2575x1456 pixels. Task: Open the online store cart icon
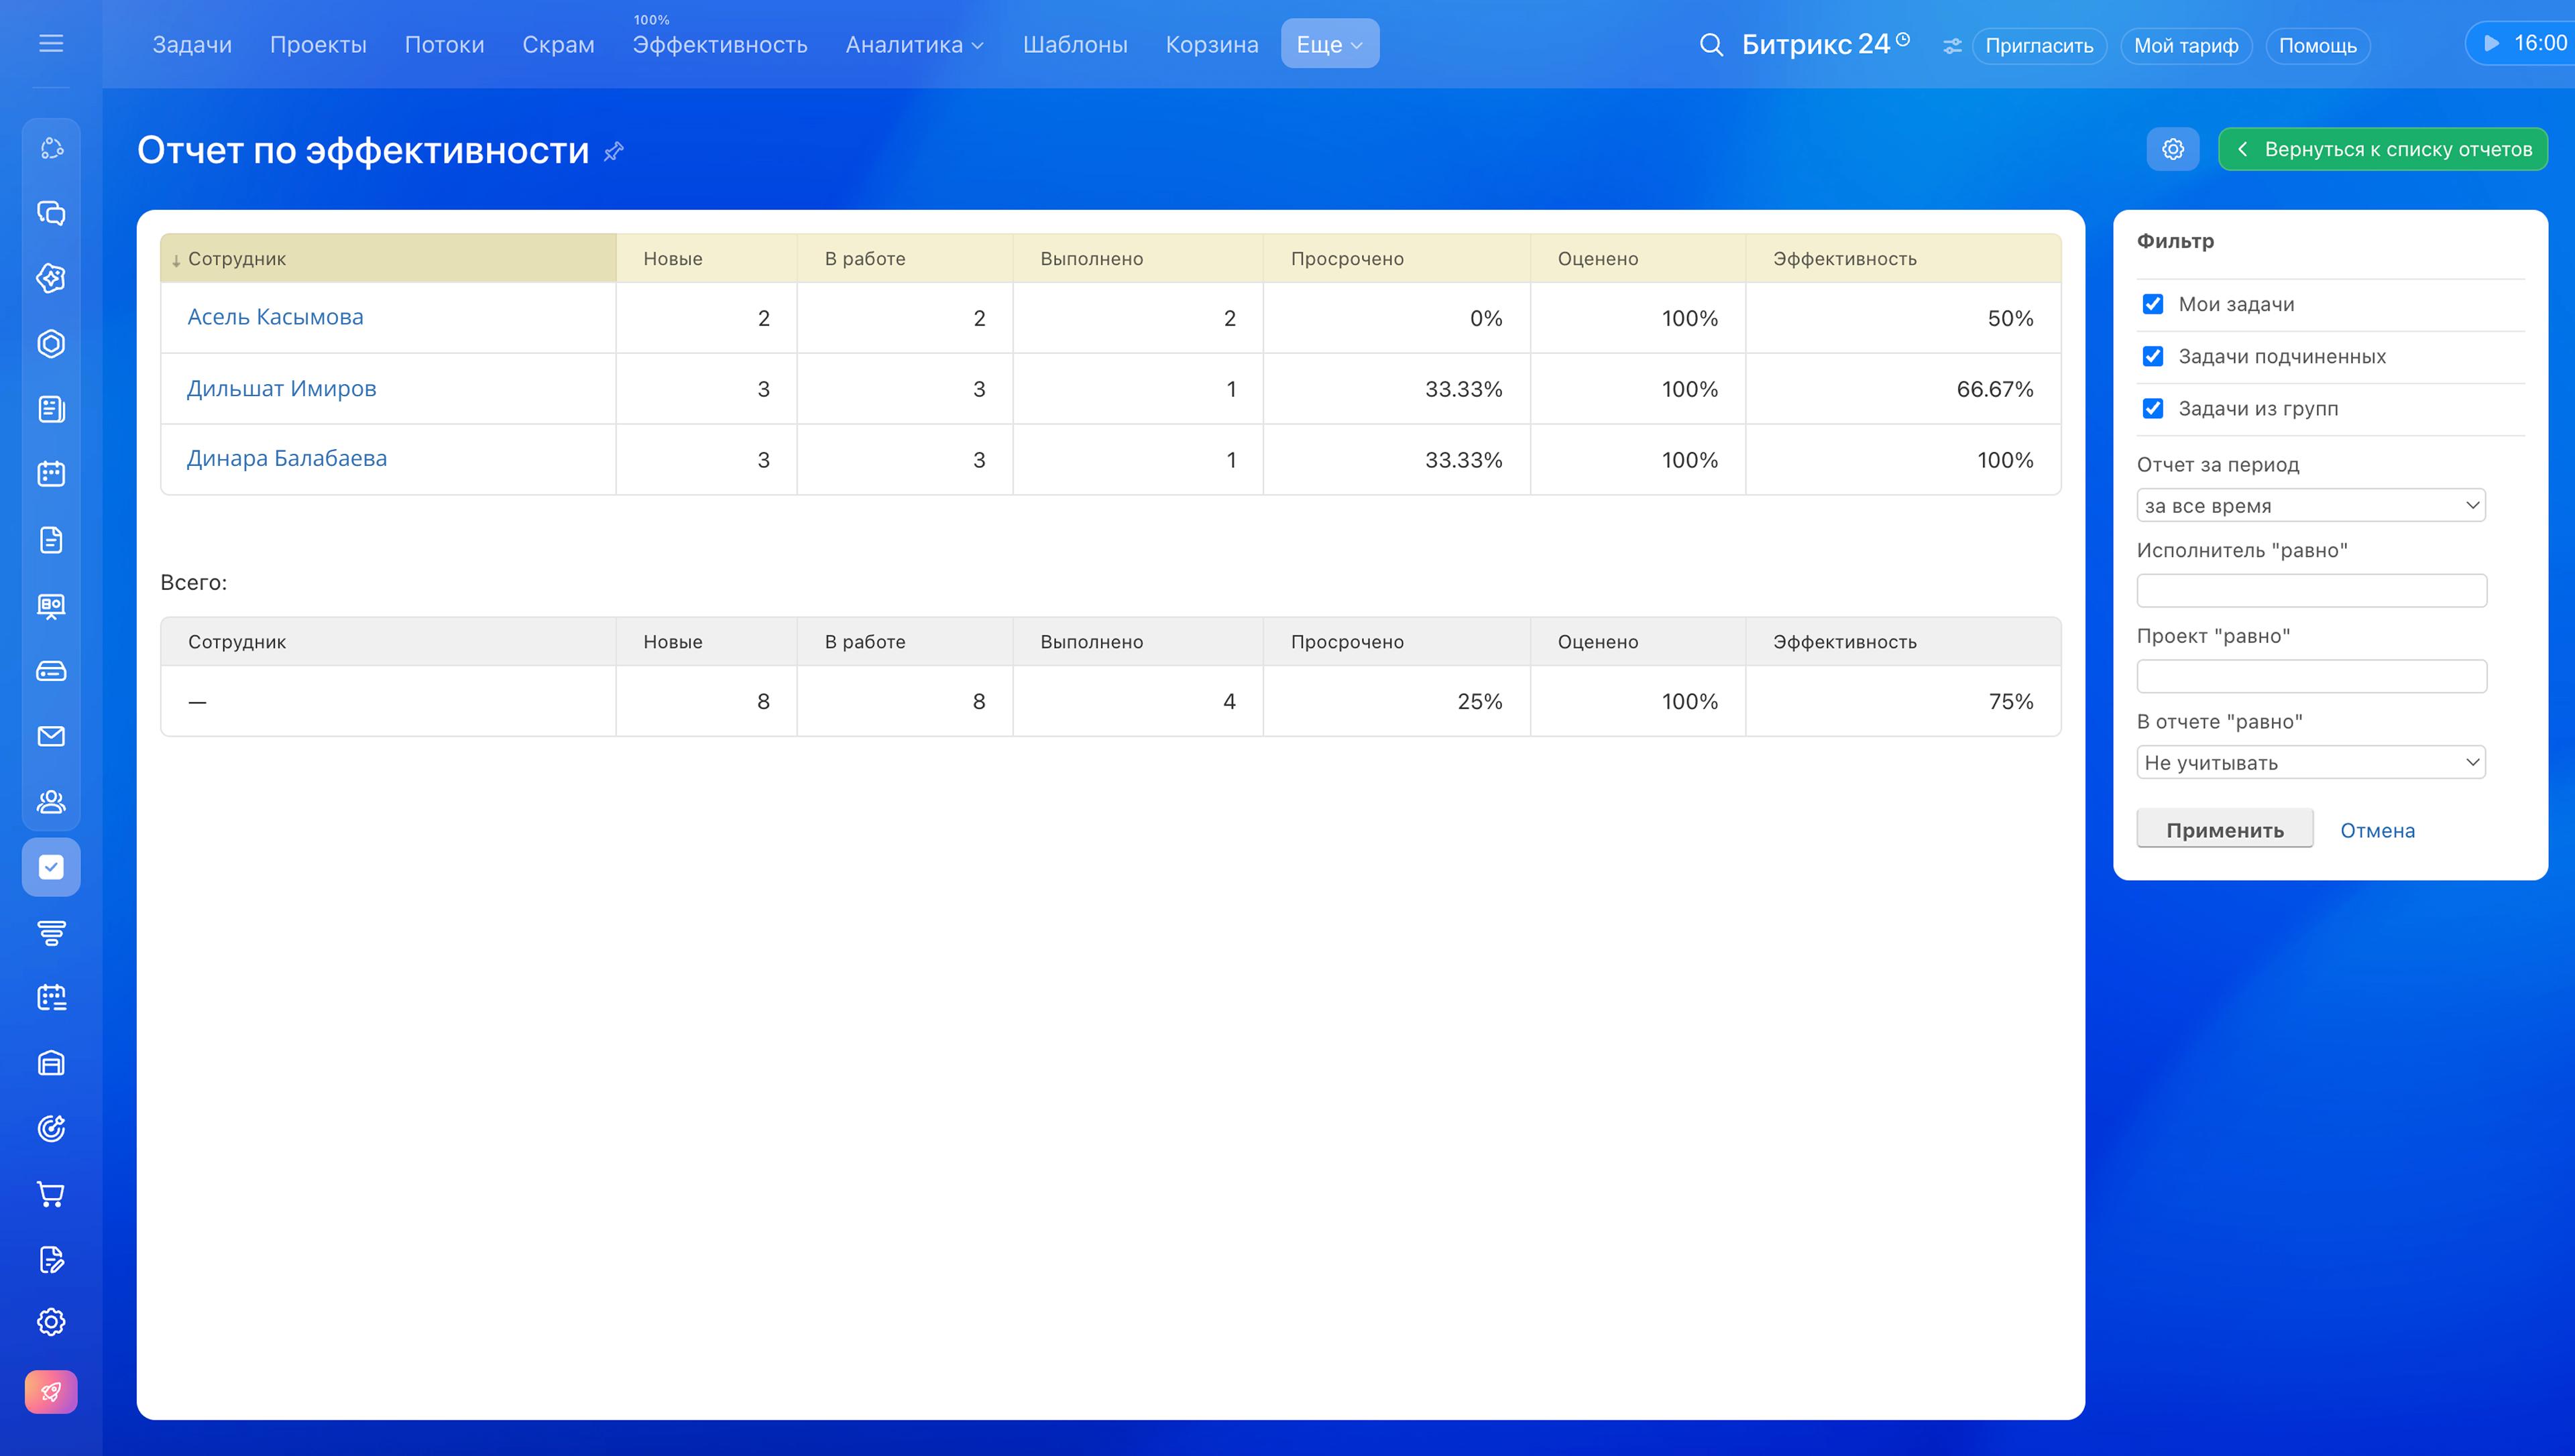coord(51,1194)
